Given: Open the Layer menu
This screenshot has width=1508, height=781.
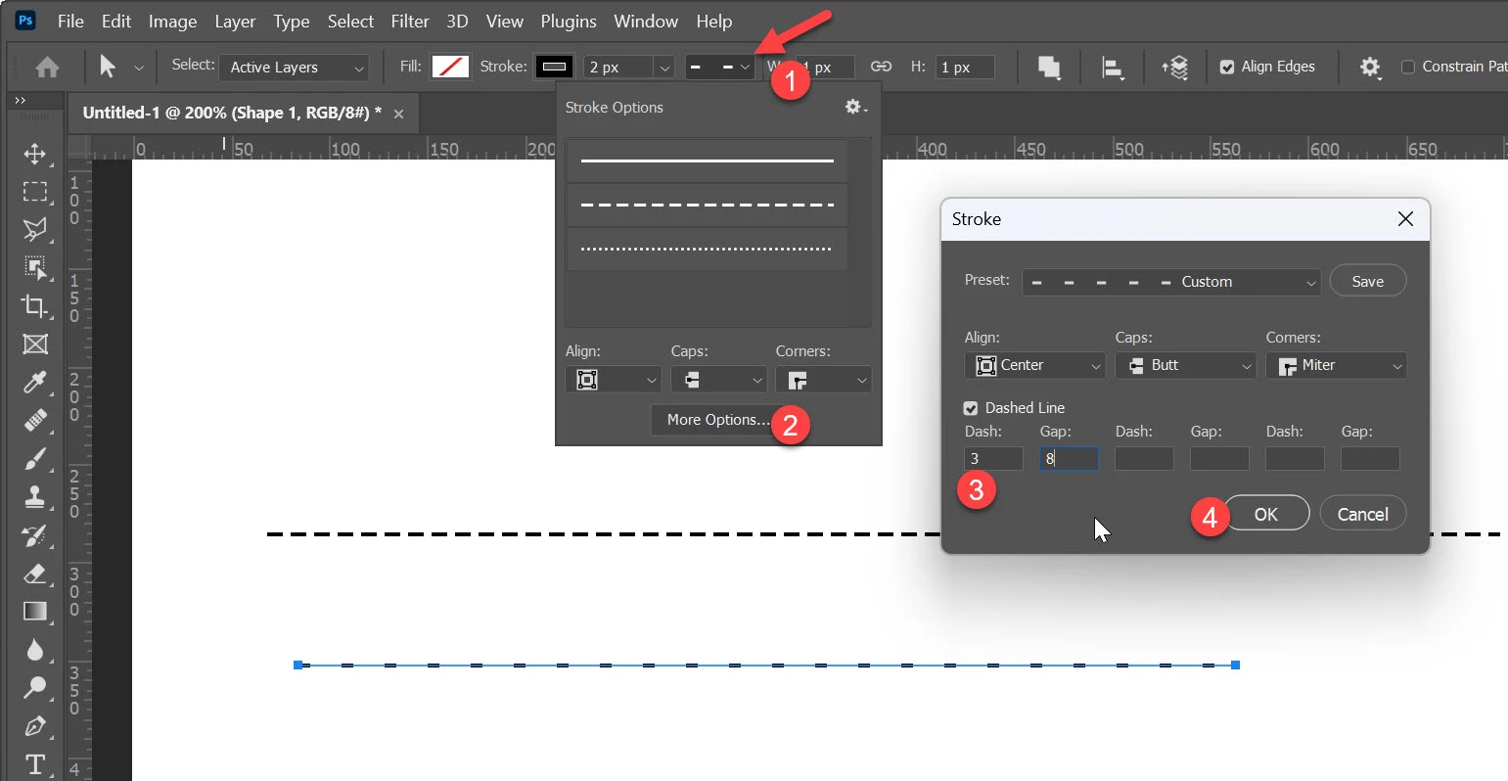Looking at the screenshot, I should pos(235,21).
